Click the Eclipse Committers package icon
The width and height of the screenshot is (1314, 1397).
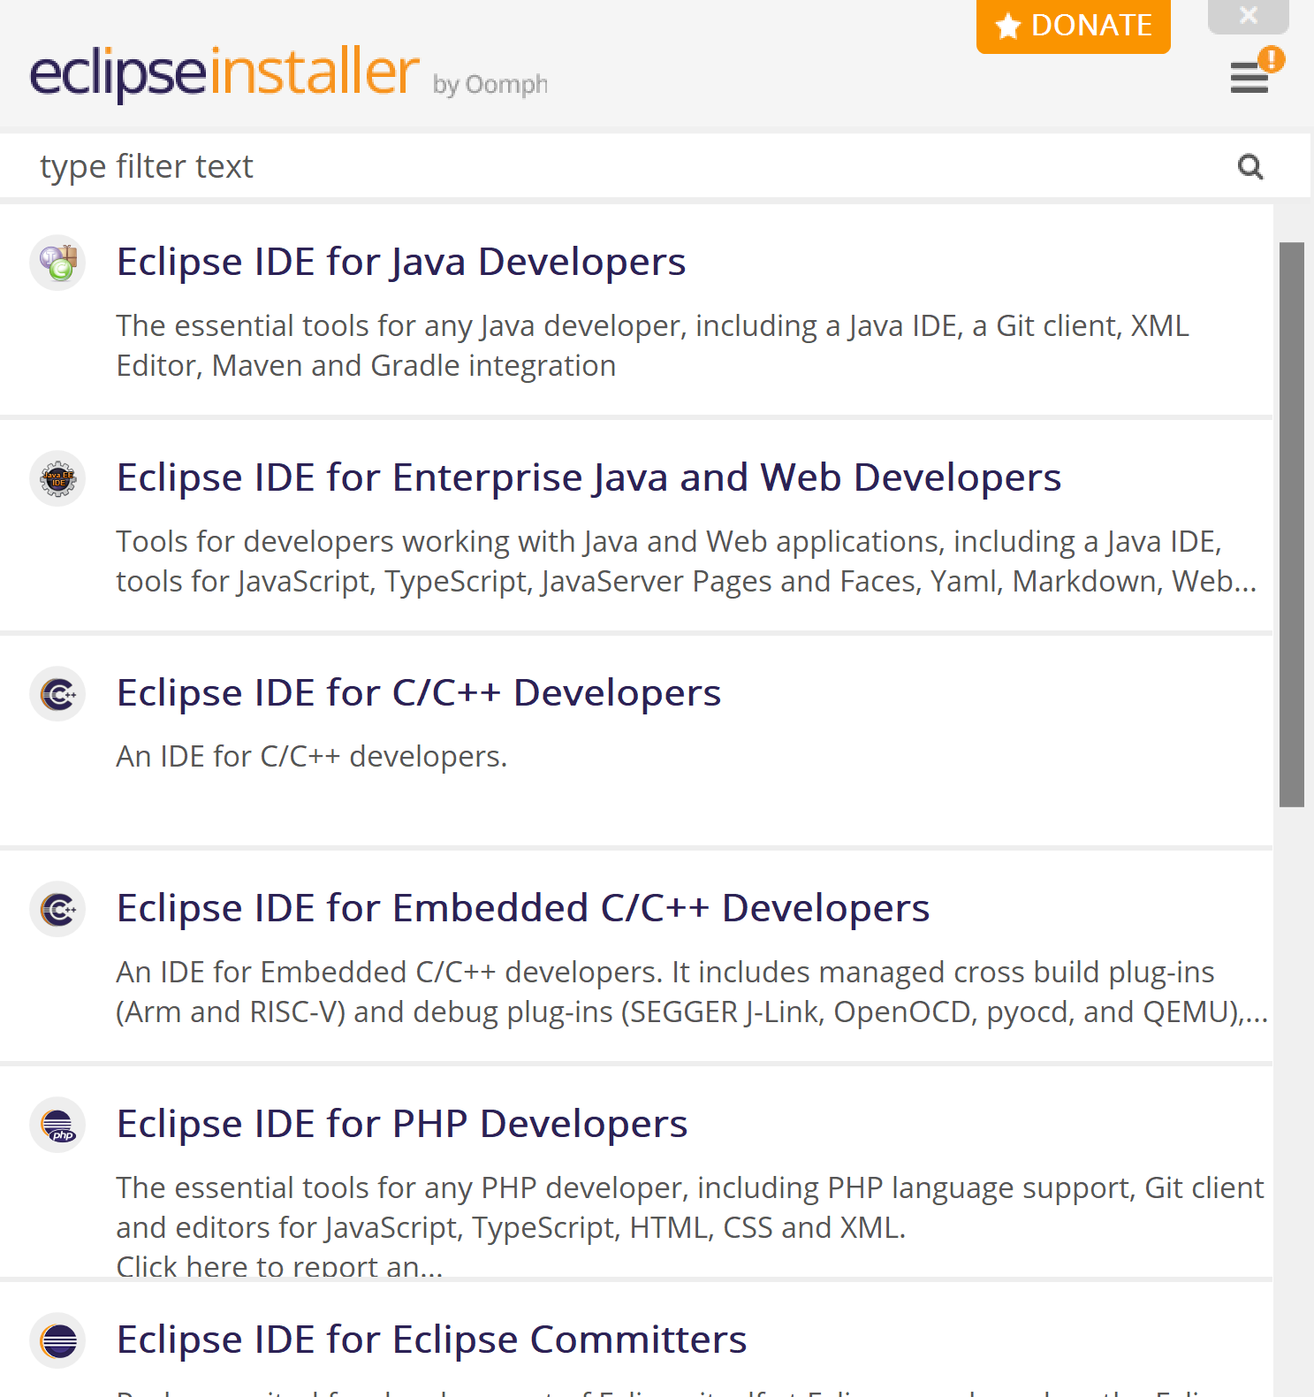pos(58,1340)
